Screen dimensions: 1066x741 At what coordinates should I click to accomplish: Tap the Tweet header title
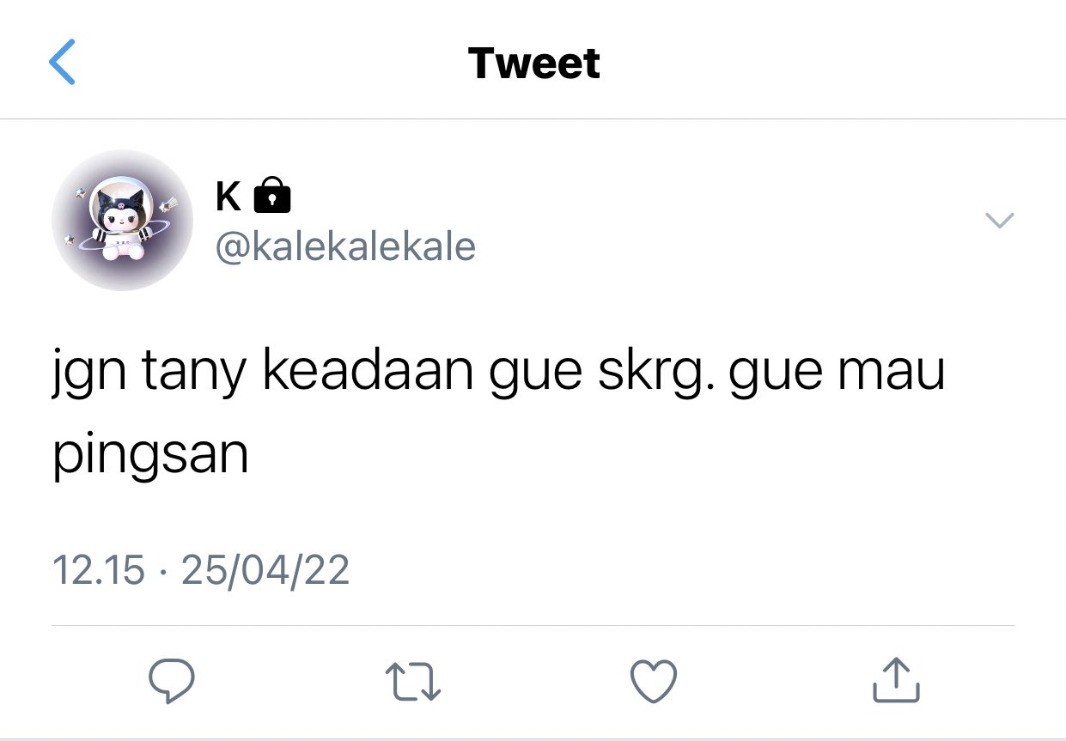[534, 64]
